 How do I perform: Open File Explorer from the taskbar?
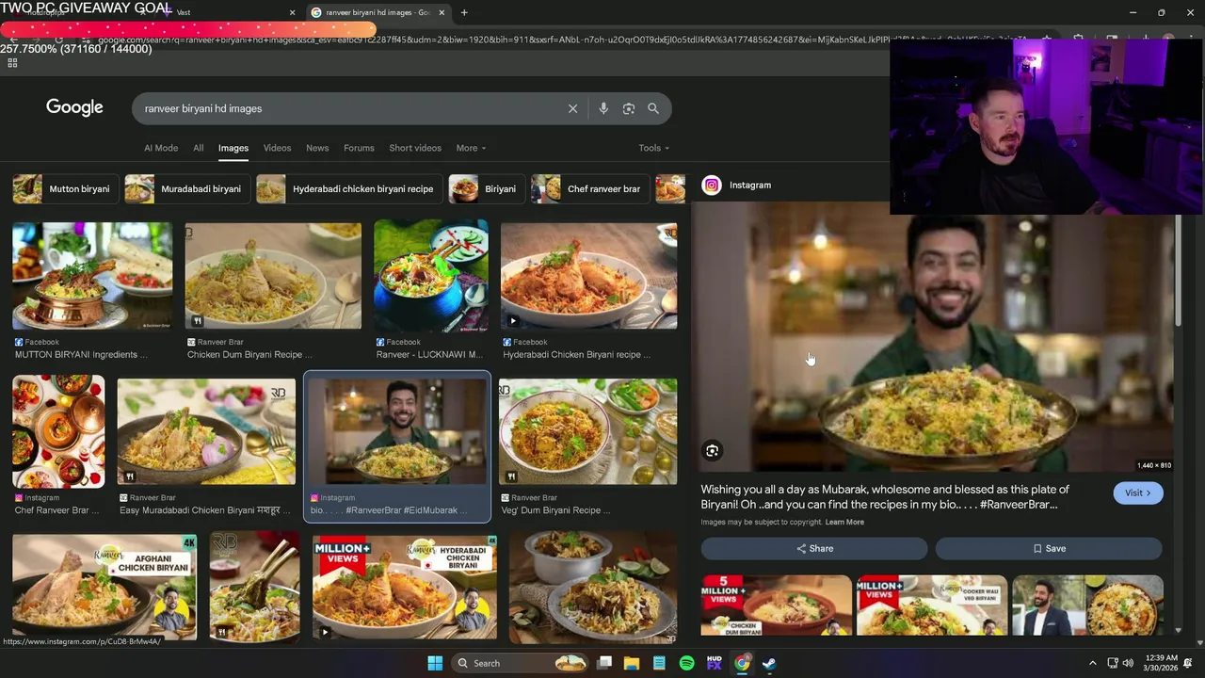[x=632, y=663]
